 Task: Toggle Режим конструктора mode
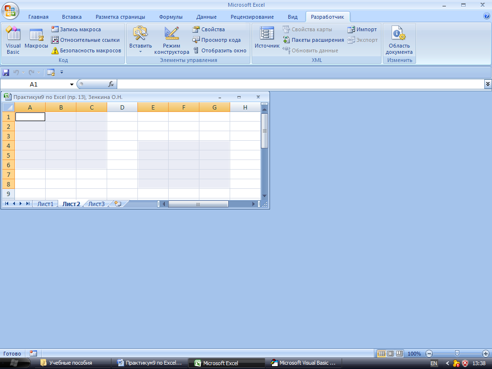click(172, 40)
